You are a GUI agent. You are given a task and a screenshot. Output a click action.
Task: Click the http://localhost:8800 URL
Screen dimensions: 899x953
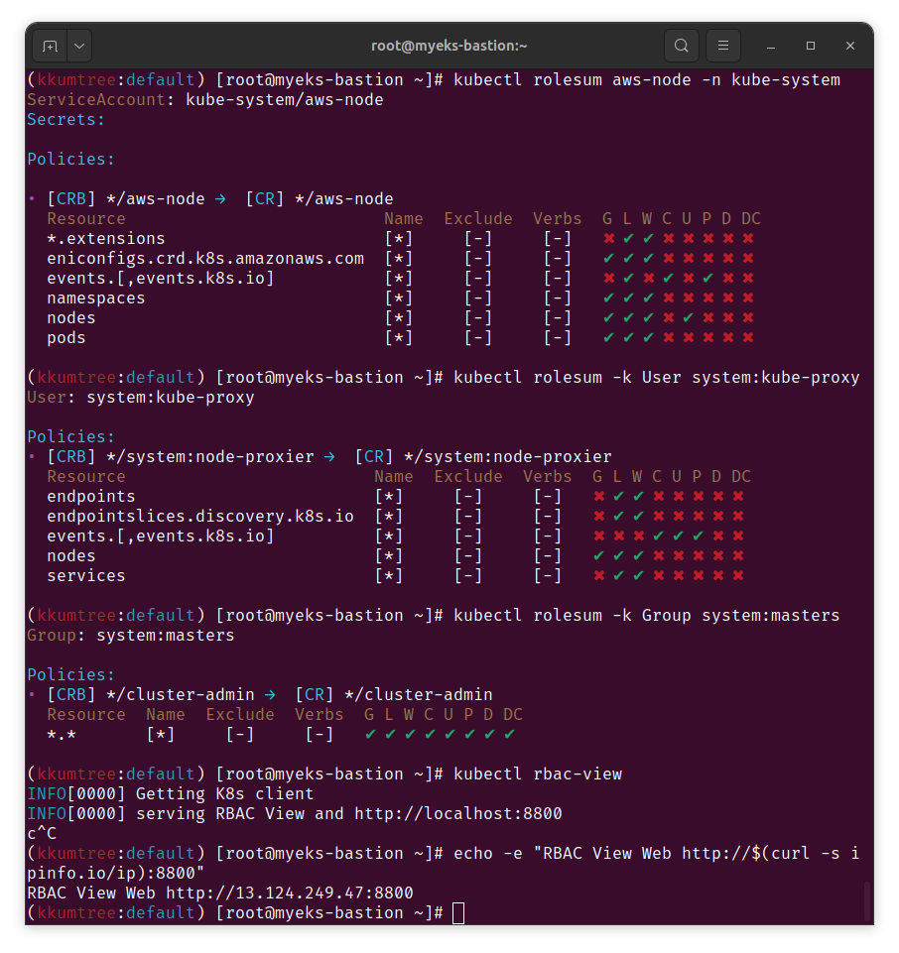[x=458, y=813]
